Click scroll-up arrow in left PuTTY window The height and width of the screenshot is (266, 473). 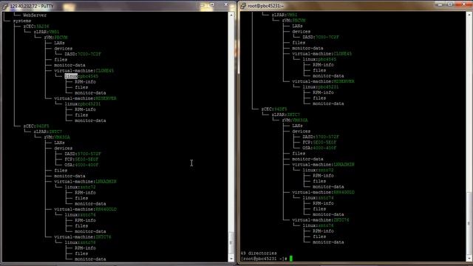231,15
